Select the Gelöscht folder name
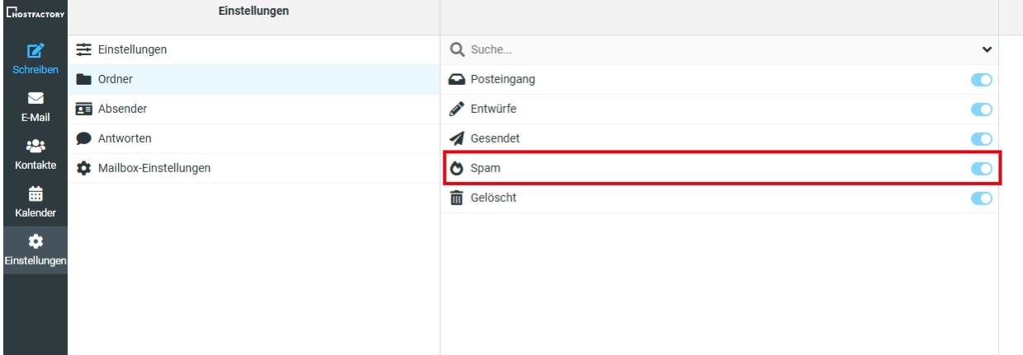The image size is (1023, 355). tap(494, 198)
